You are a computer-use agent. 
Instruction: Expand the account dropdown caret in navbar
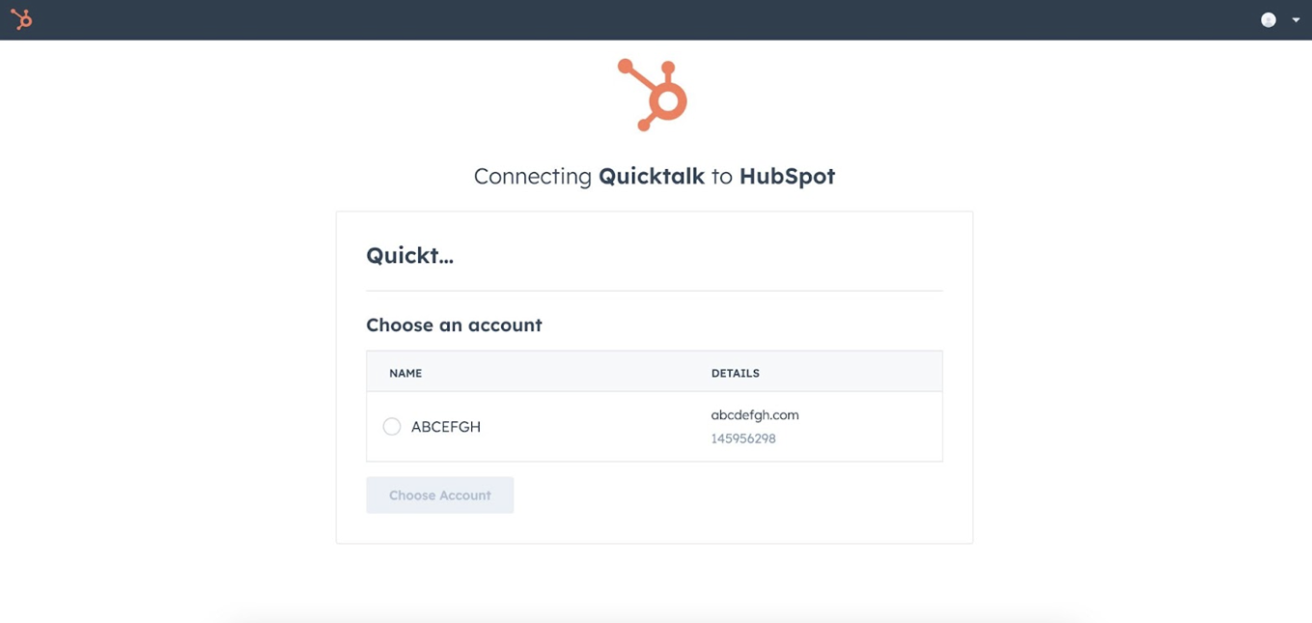(x=1296, y=20)
